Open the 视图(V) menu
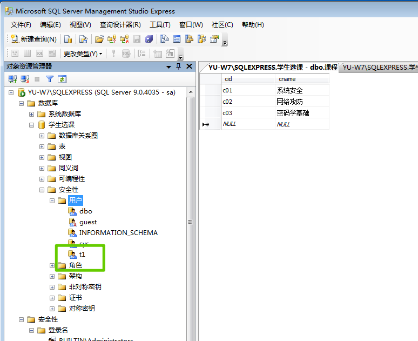Image resolution: width=418 pixels, height=341 pixels. (x=80, y=25)
